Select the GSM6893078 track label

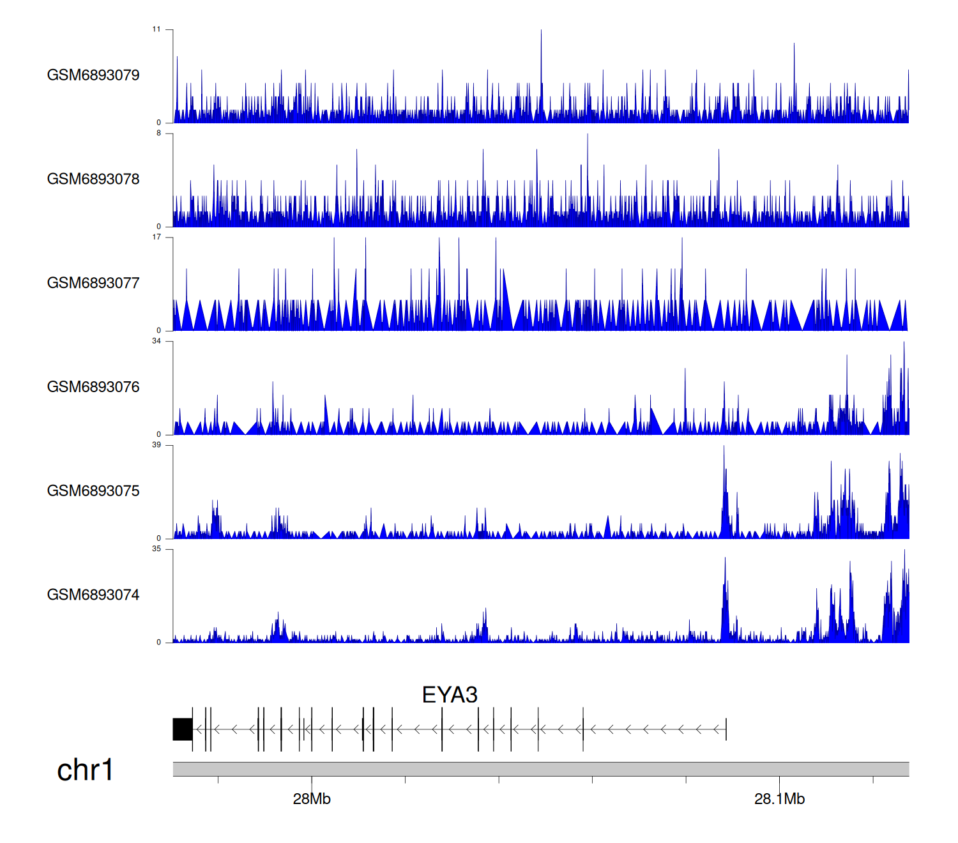(93, 179)
